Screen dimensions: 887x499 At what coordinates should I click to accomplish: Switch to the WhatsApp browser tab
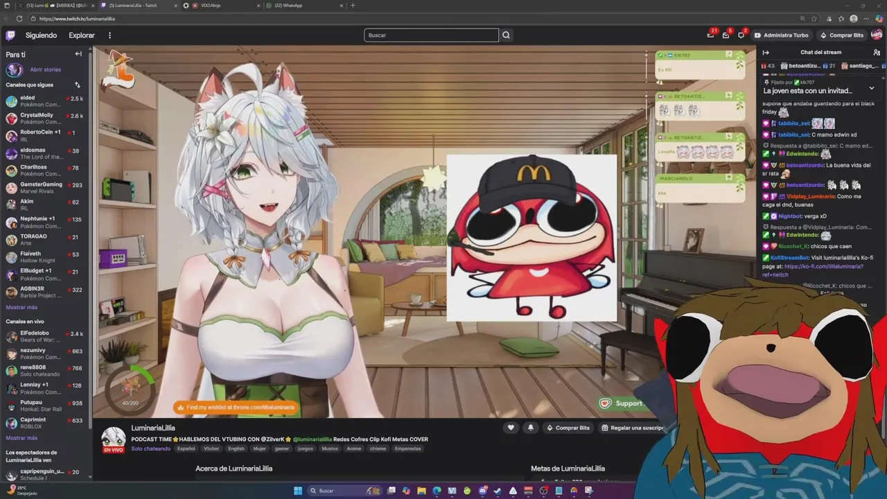305,6
